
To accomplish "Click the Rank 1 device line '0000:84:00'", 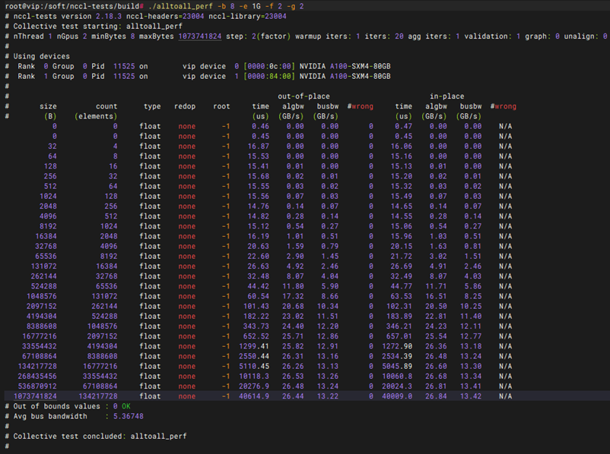I will pos(269,77).
